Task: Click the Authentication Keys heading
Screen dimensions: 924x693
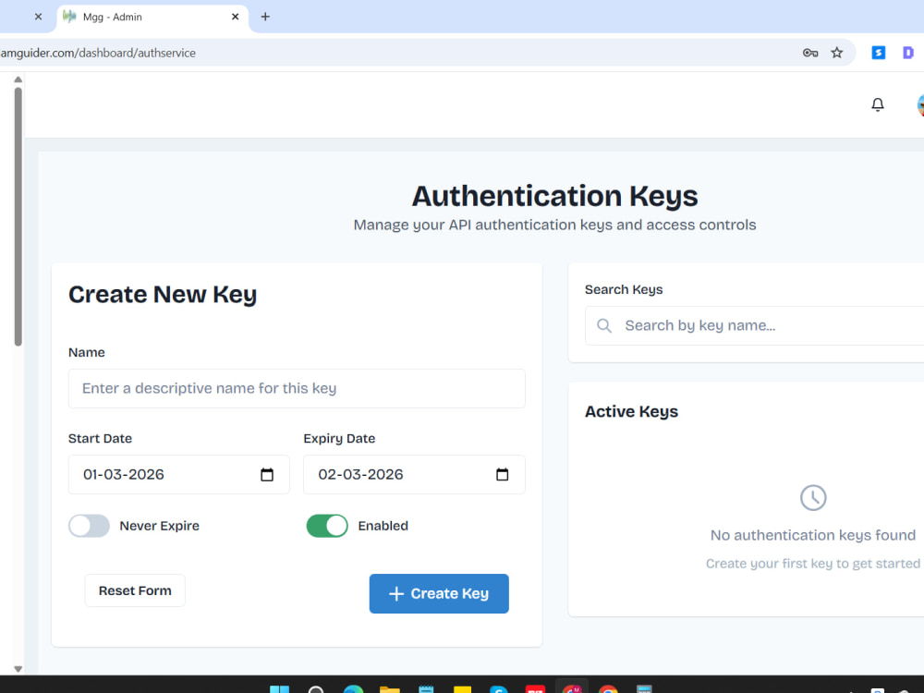Action: pyautogui.click(x=554, y=196)
